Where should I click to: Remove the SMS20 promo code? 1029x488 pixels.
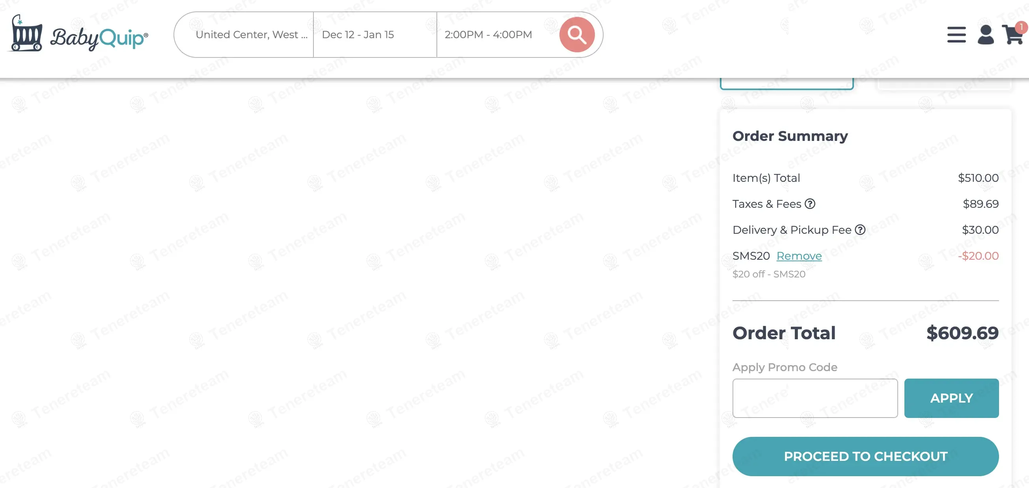(x=799, y=255)
